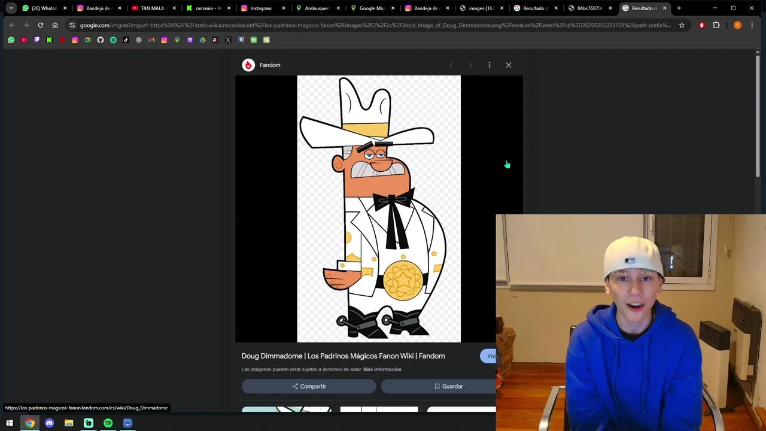Open the Kick bookmark icon
The width and height of the screenshot is (766, 431).
click(49, 40)
